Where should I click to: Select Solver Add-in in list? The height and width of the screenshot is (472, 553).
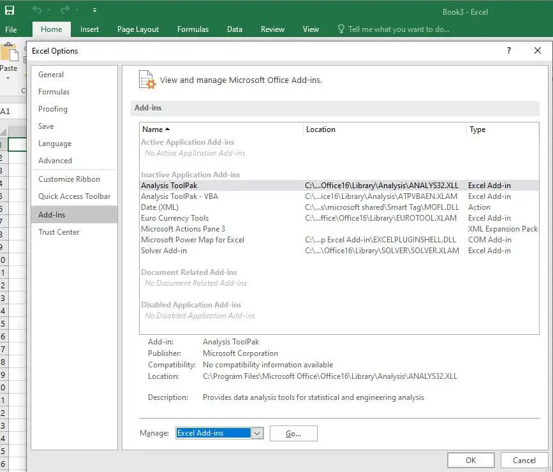pyautogui.click(x=164, y=251)
